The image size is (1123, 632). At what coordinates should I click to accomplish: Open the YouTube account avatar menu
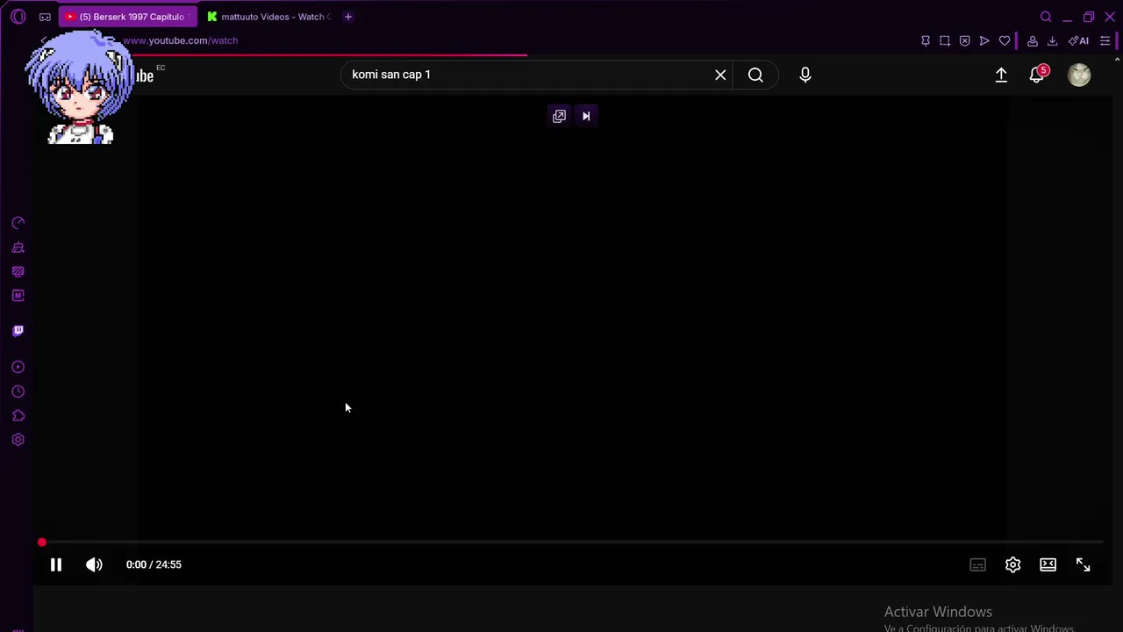click(1079, 75)
